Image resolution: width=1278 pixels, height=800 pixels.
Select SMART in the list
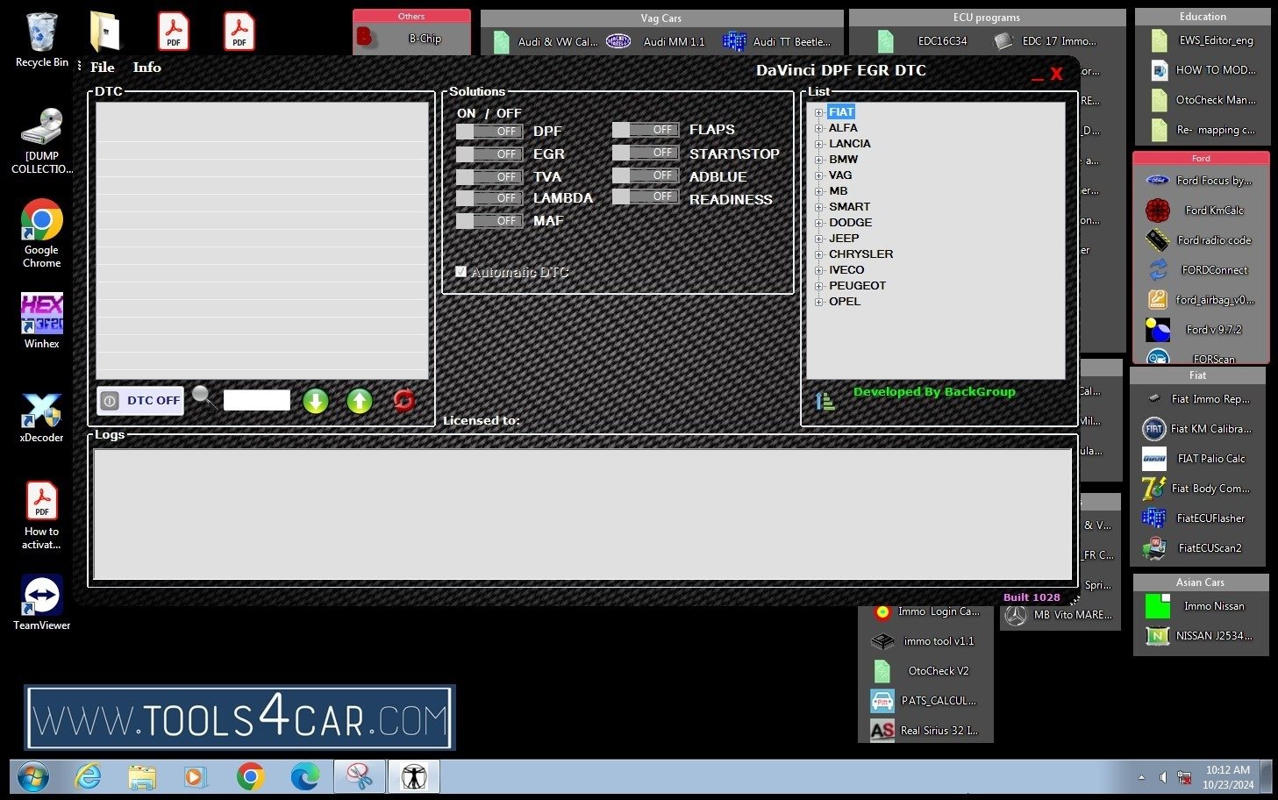click(x=849, y=207)
